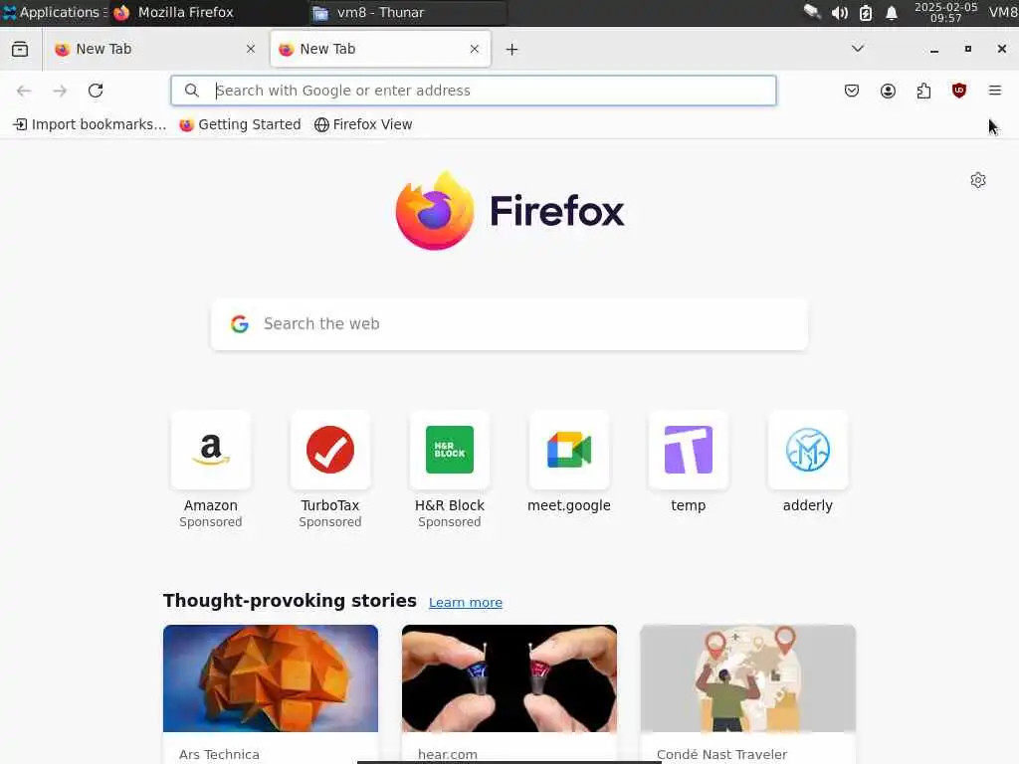The image size is (1019, 764).
Task: Follow the Learn more link
Action: pyautogui.click(x=466, y=602)
